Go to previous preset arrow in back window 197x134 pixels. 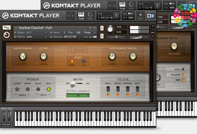tap(110, 6)
